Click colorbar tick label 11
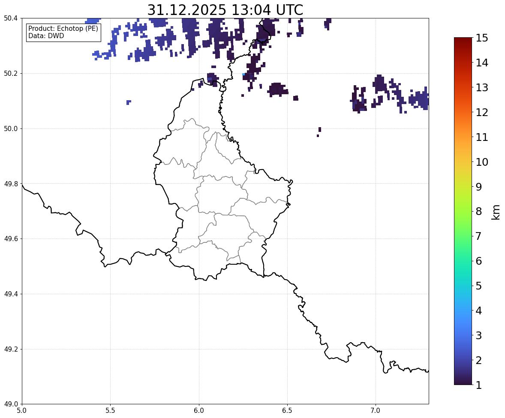 pyautogui.click(x=482, y=137)
